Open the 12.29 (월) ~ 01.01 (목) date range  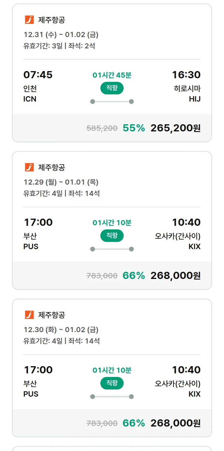point(61,182)
